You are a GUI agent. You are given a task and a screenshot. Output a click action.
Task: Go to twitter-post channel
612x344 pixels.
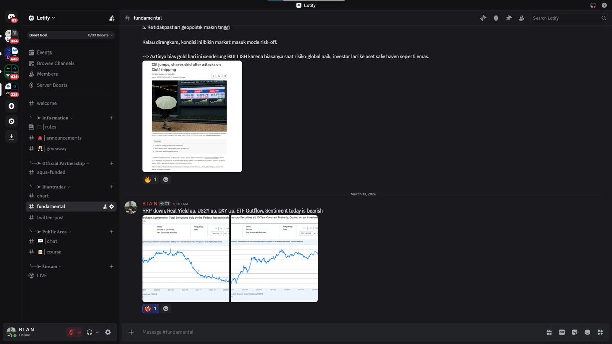(x=70, y=218)
